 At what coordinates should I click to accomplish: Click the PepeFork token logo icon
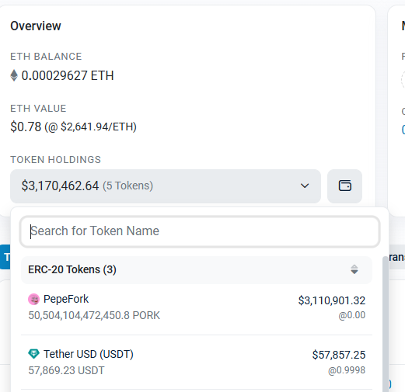[33, 300]
